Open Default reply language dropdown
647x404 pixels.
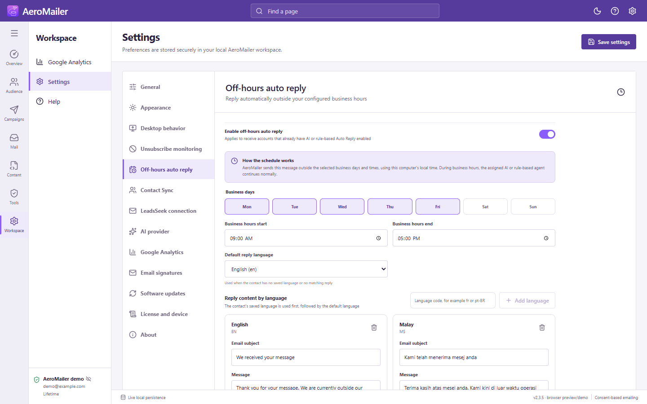(x=306, y=269)
